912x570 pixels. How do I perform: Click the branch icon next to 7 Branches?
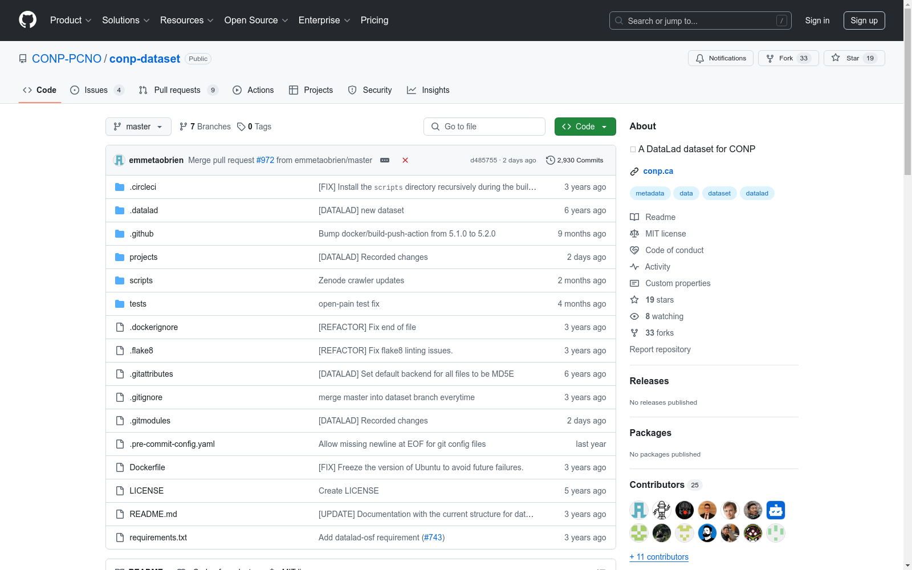pos(184,127)
